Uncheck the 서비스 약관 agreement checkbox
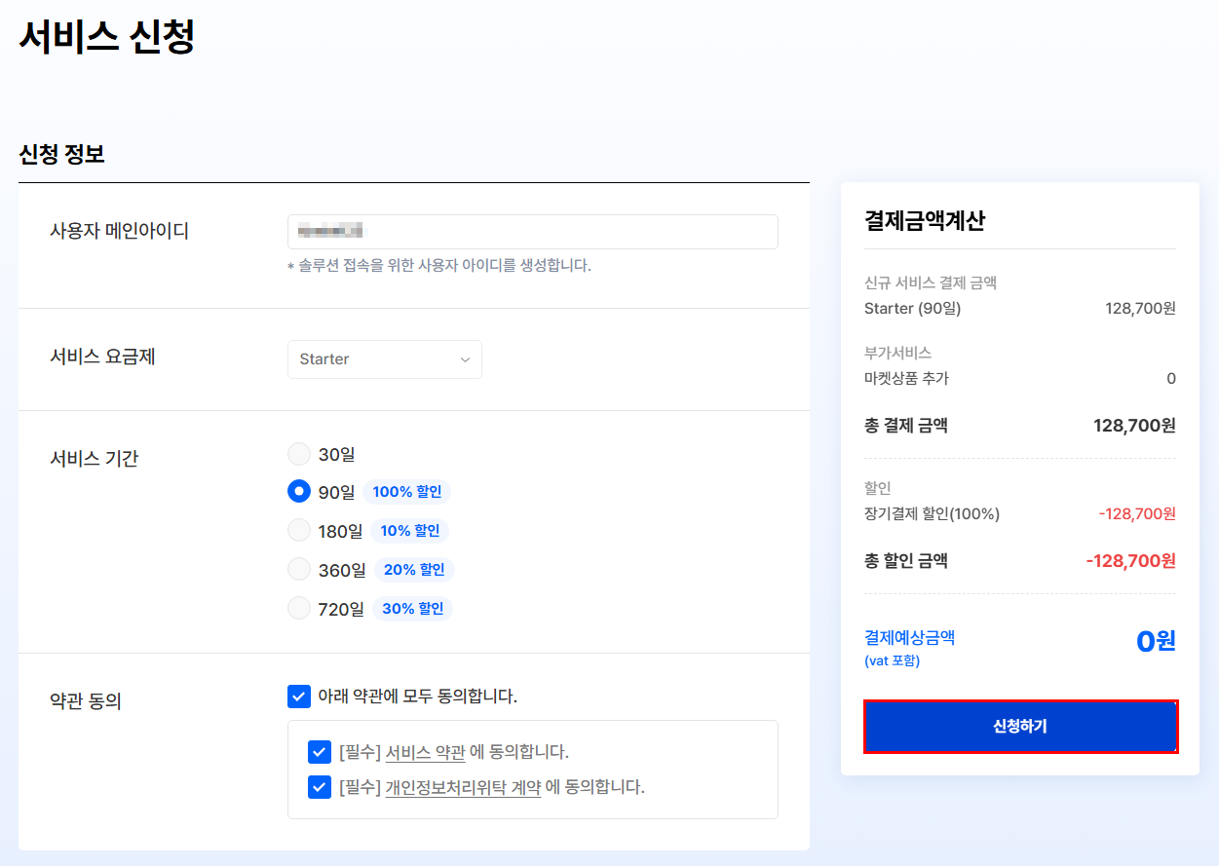Viewport: 1219px width, 866px height. 319,752
